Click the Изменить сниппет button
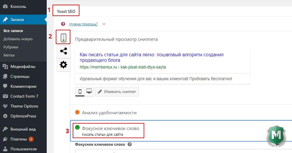292x153 pixels. click(117, 92)
